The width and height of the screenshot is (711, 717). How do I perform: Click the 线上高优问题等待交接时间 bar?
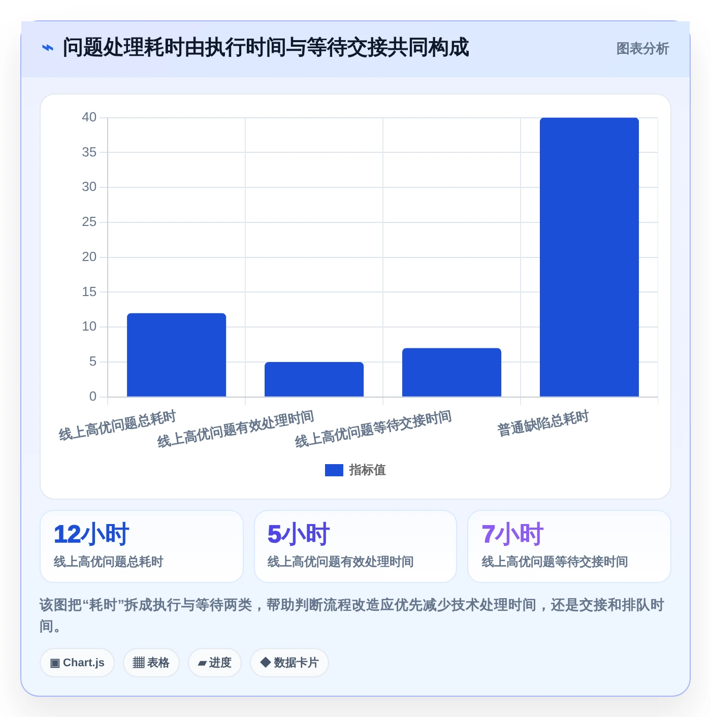(x=451, y=372)
